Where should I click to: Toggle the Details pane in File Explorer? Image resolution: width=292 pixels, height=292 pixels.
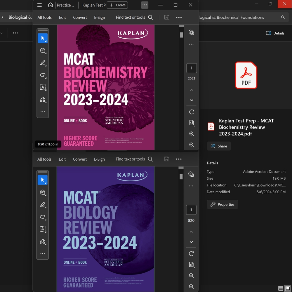point(275,33)
